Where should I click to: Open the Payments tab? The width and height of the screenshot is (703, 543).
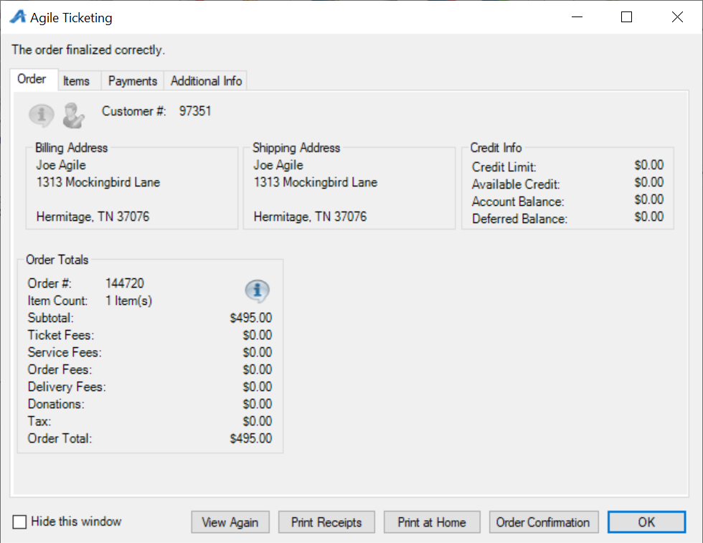(x=133, y=81)
